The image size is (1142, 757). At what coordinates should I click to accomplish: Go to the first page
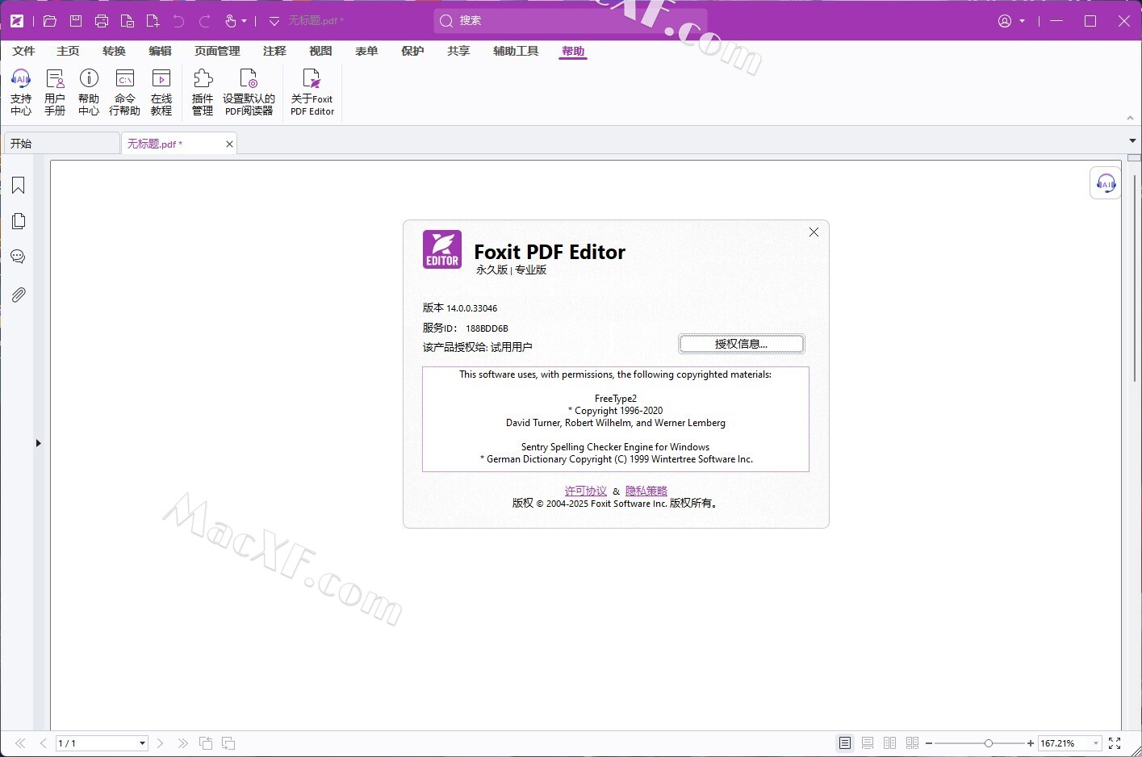pos(20,743)
